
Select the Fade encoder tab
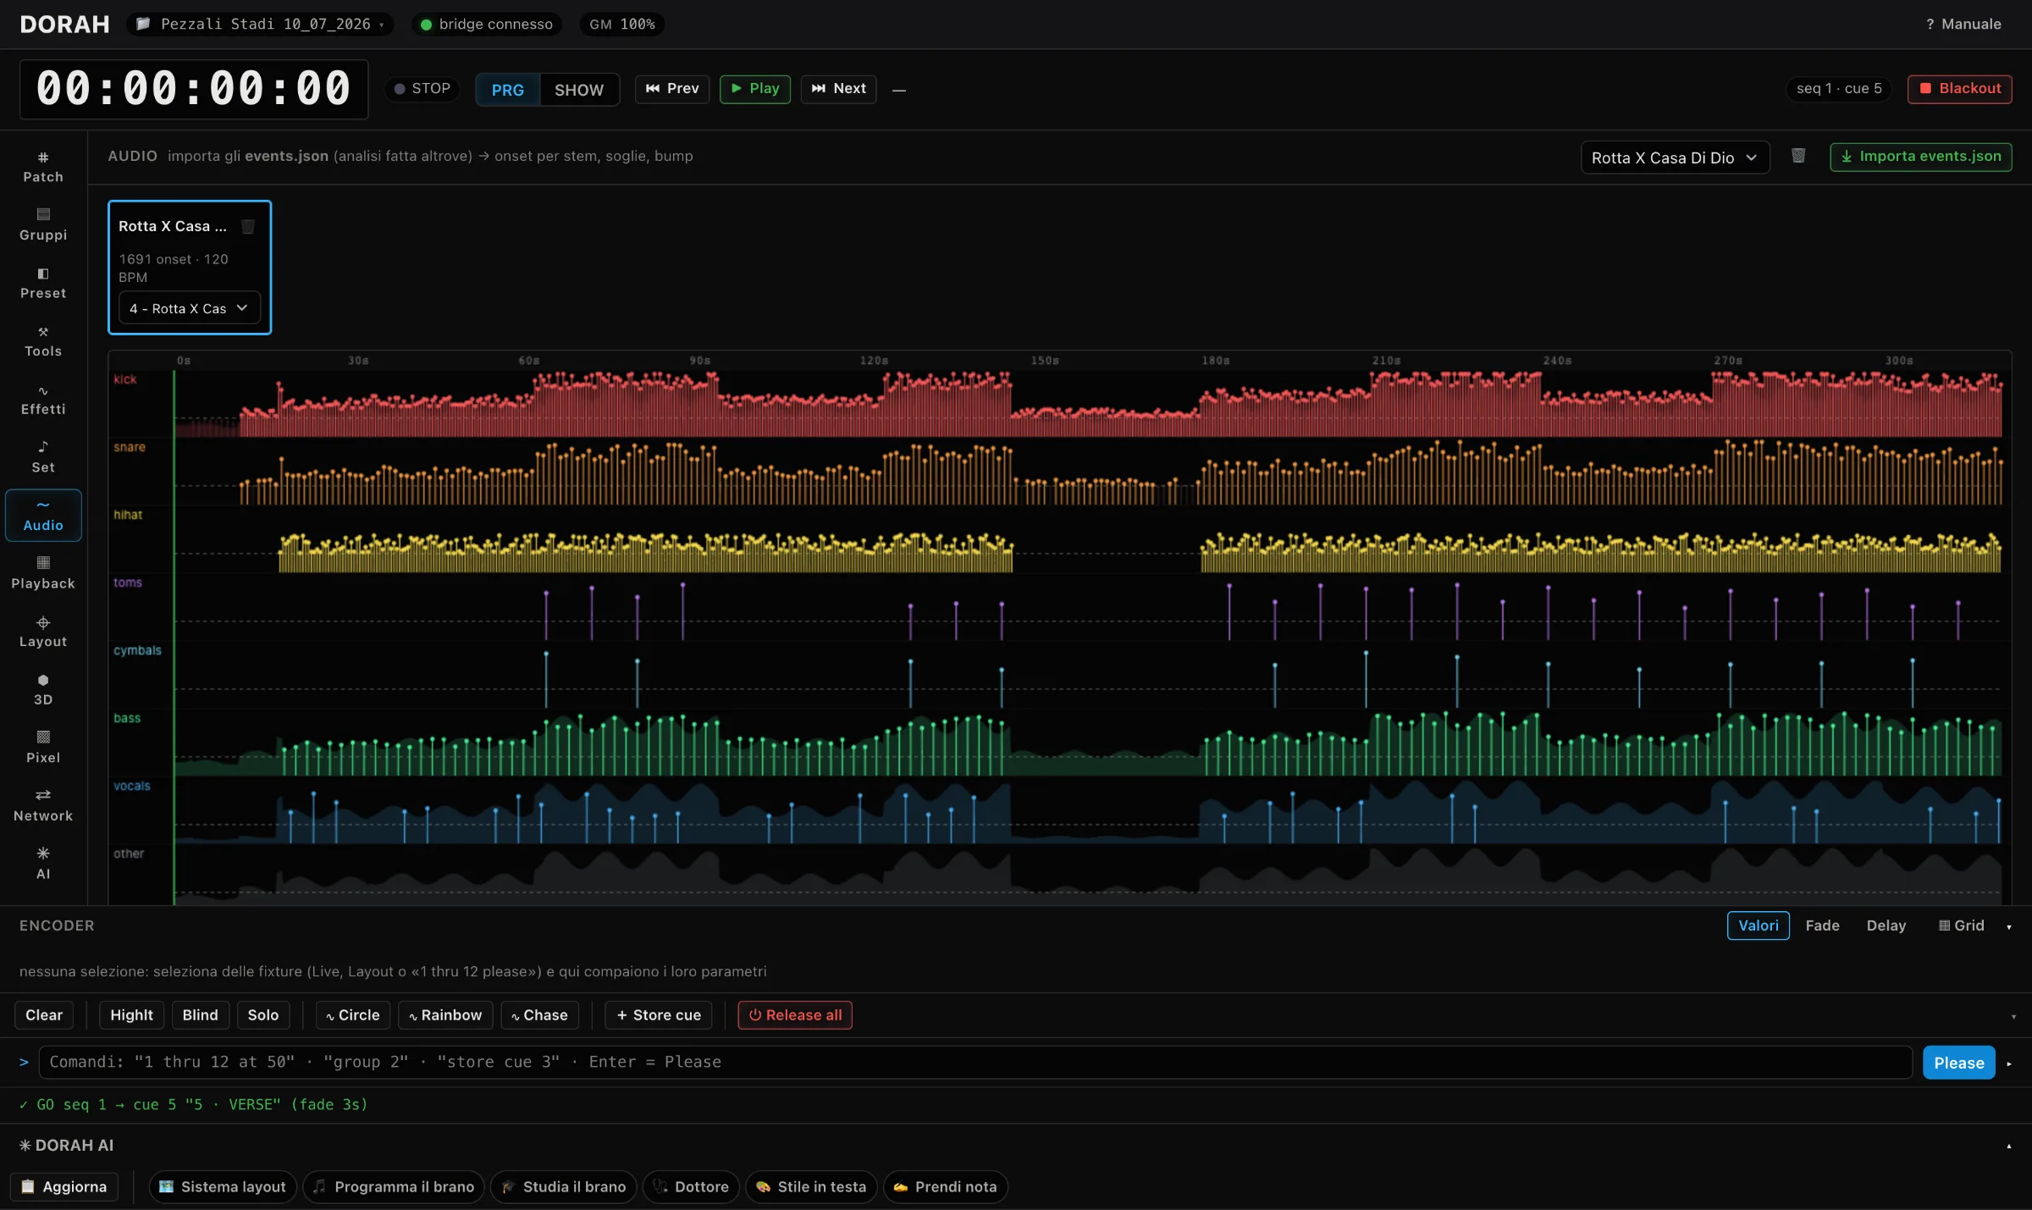tap(1822, 925)
